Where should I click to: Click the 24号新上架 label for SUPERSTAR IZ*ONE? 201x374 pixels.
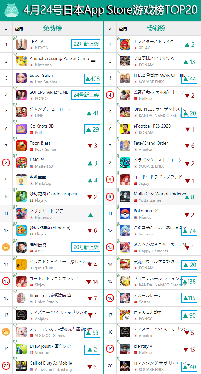[x=86, y=95]
